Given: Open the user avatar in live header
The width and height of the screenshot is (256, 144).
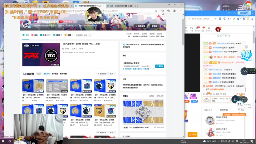Looking at the screenshot, I should click(x=218, y=29).
